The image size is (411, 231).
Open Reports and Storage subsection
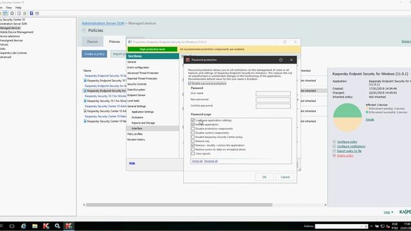click(143, 123)
